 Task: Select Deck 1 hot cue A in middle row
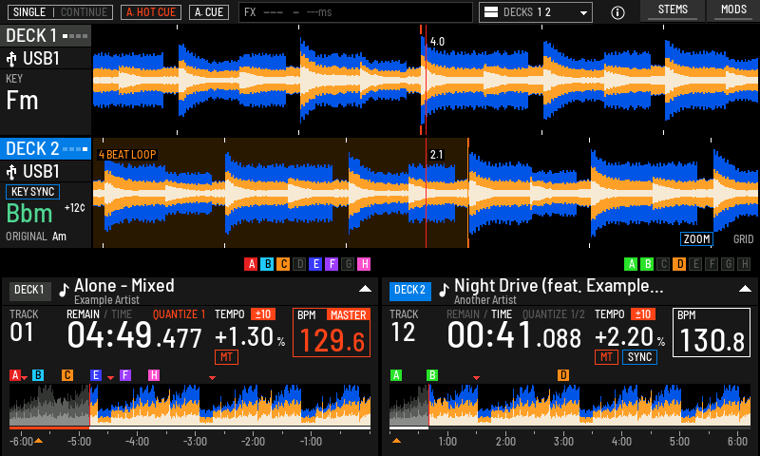click(x=251, y=264)
